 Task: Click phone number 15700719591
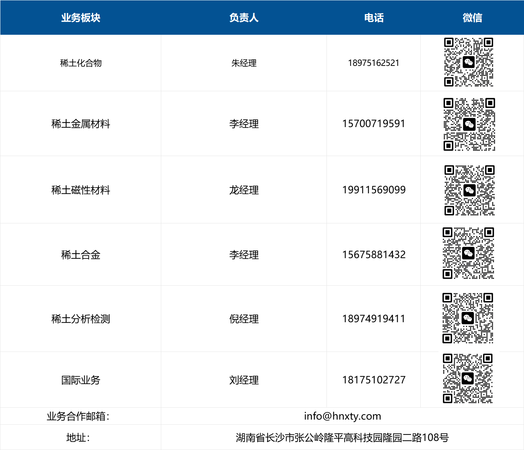click(x=374, y=124)
